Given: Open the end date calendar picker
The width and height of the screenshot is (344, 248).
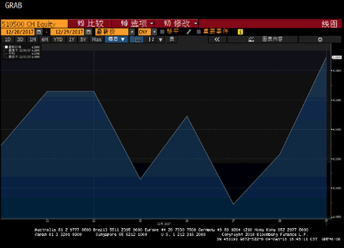Looking at the screenshot, I should point(89,32).
